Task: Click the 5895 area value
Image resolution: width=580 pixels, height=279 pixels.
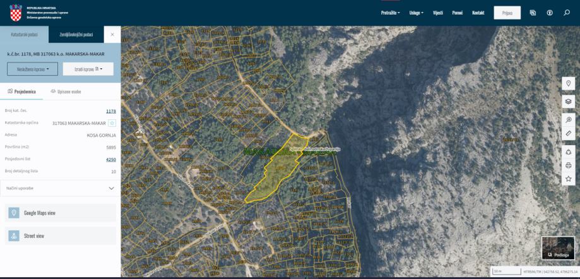Action: [111, 147]
